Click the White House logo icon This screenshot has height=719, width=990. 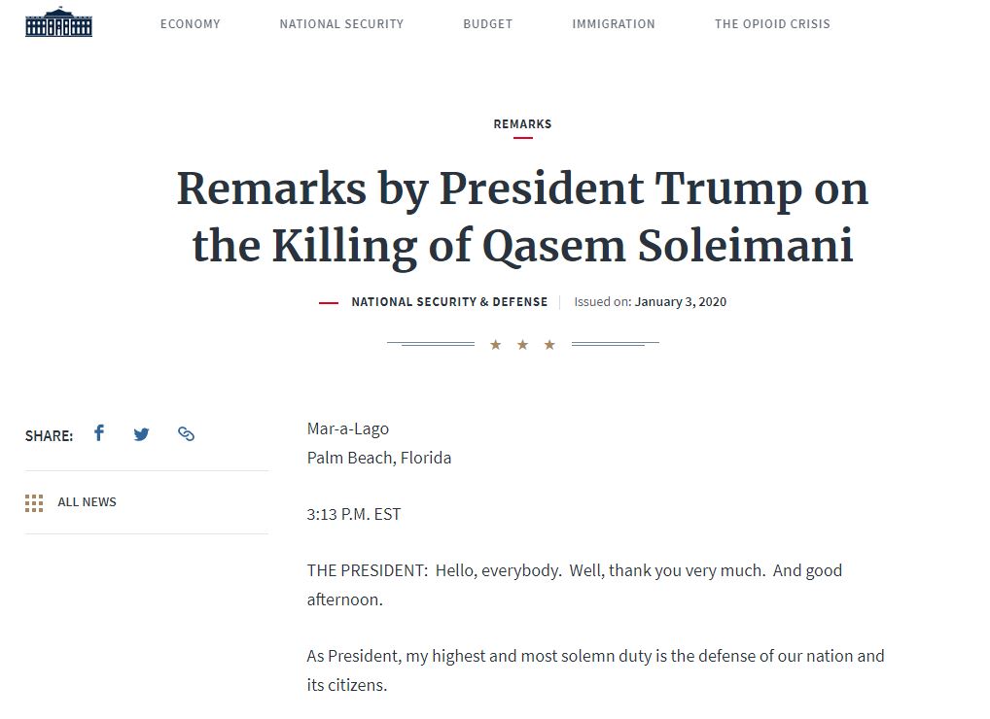pyautogui.click(x=58, y=22)
